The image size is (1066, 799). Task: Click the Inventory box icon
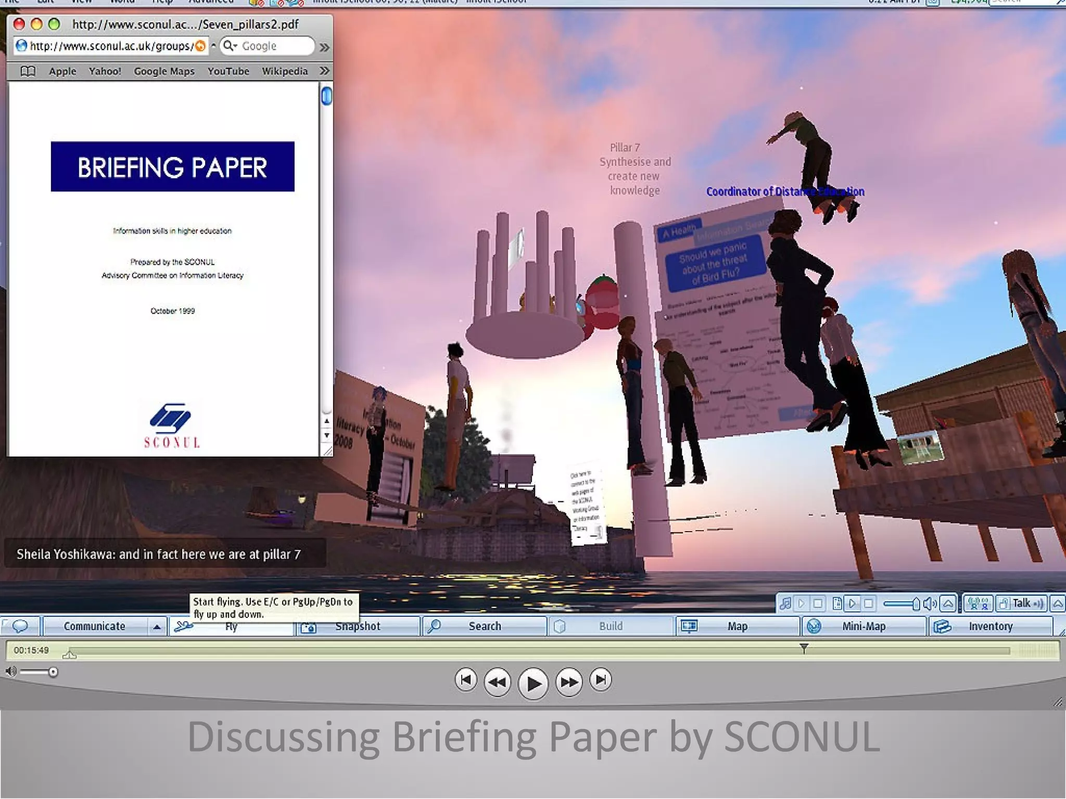tap(942, 626)
